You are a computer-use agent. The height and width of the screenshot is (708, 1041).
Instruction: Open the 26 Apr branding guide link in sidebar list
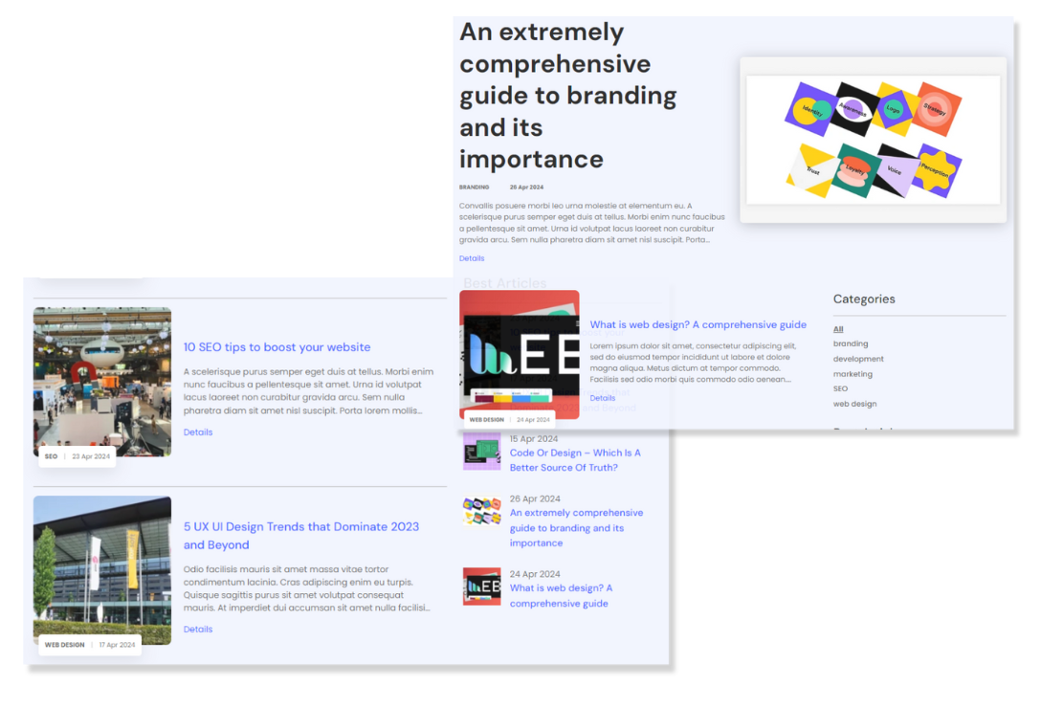576,527
